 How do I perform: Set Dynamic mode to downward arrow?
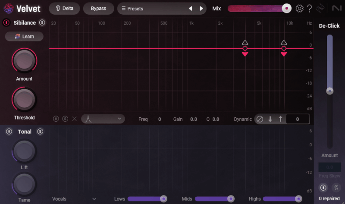tap(270, 119)
